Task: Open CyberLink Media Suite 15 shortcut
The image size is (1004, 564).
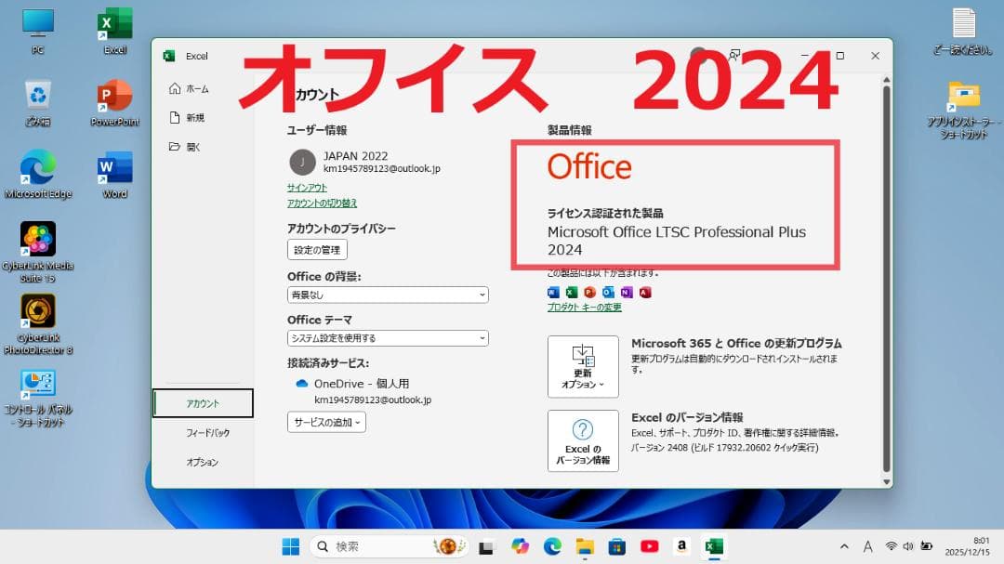Action: (x=38, y=252)
